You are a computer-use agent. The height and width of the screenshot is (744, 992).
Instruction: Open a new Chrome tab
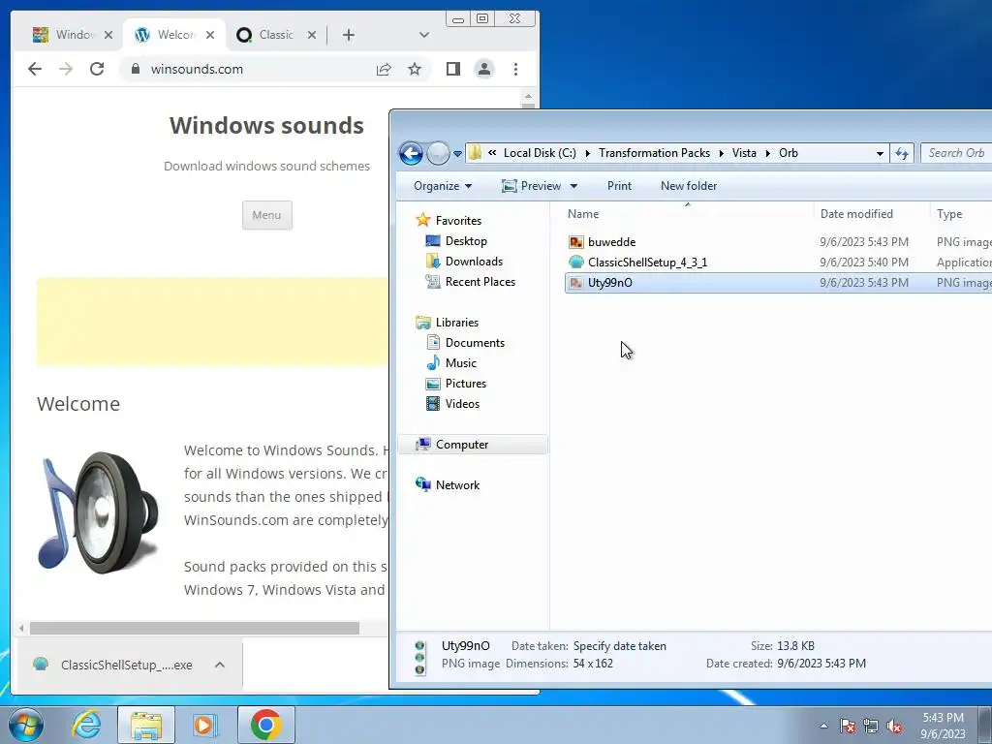[x=349, y=35]
